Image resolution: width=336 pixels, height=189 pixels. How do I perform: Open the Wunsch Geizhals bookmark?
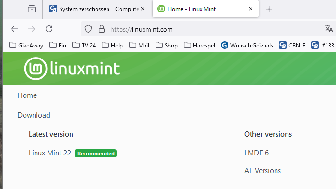point(247,46)
